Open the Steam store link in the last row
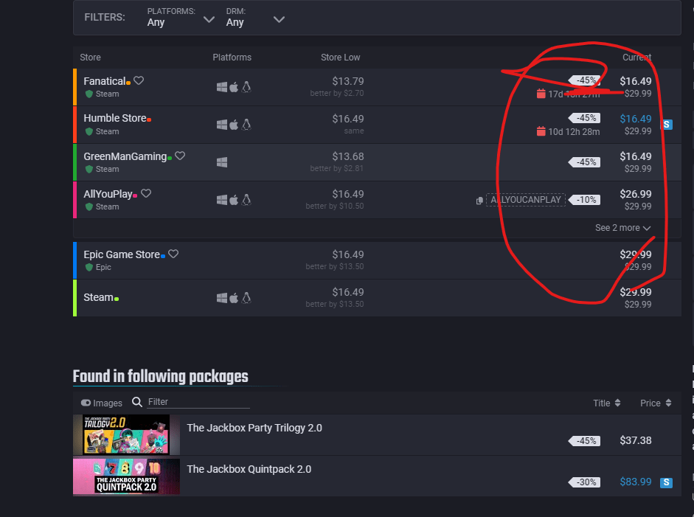694x517 pixels. click(99, 297)
